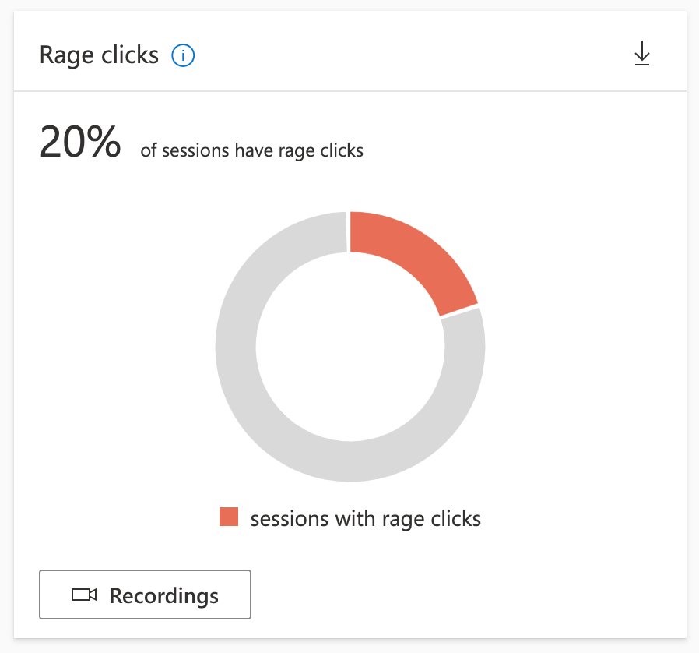
Task: Click the 'Recordings' text label
Action: (164, 596)
